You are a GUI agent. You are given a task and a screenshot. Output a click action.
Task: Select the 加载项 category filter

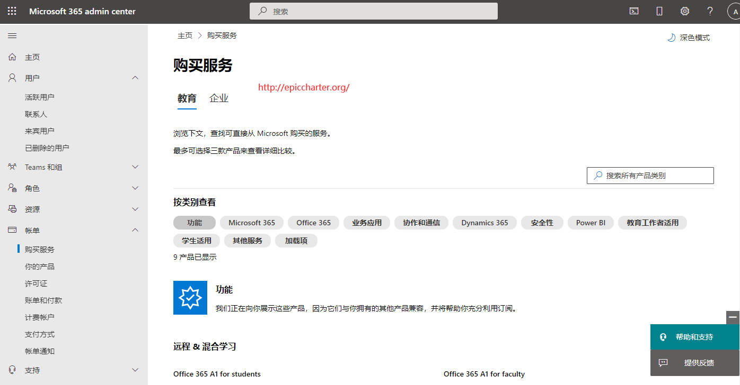click(x=296, y=241)
